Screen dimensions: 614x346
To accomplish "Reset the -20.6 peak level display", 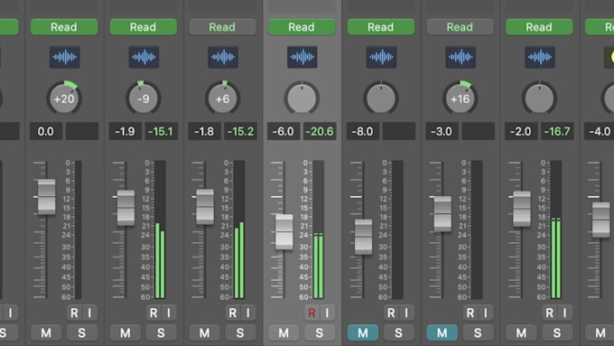I will [x=320, y=131].
